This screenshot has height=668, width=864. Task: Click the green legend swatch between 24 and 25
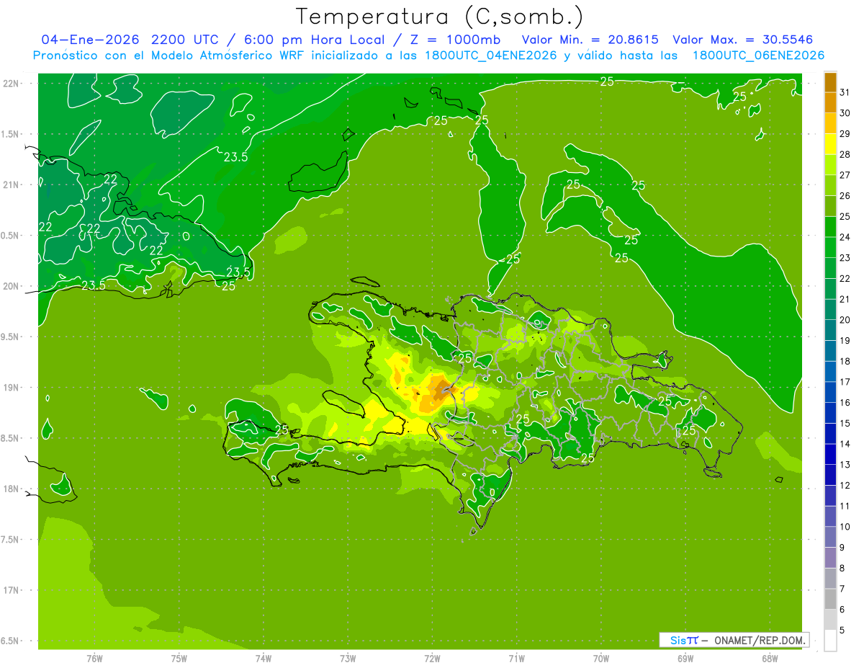pos(830,227)
